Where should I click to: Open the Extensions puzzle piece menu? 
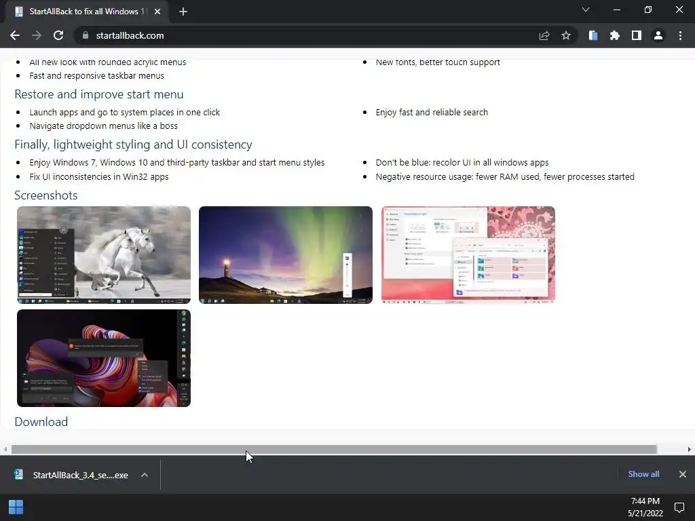(x=615, y=35)
